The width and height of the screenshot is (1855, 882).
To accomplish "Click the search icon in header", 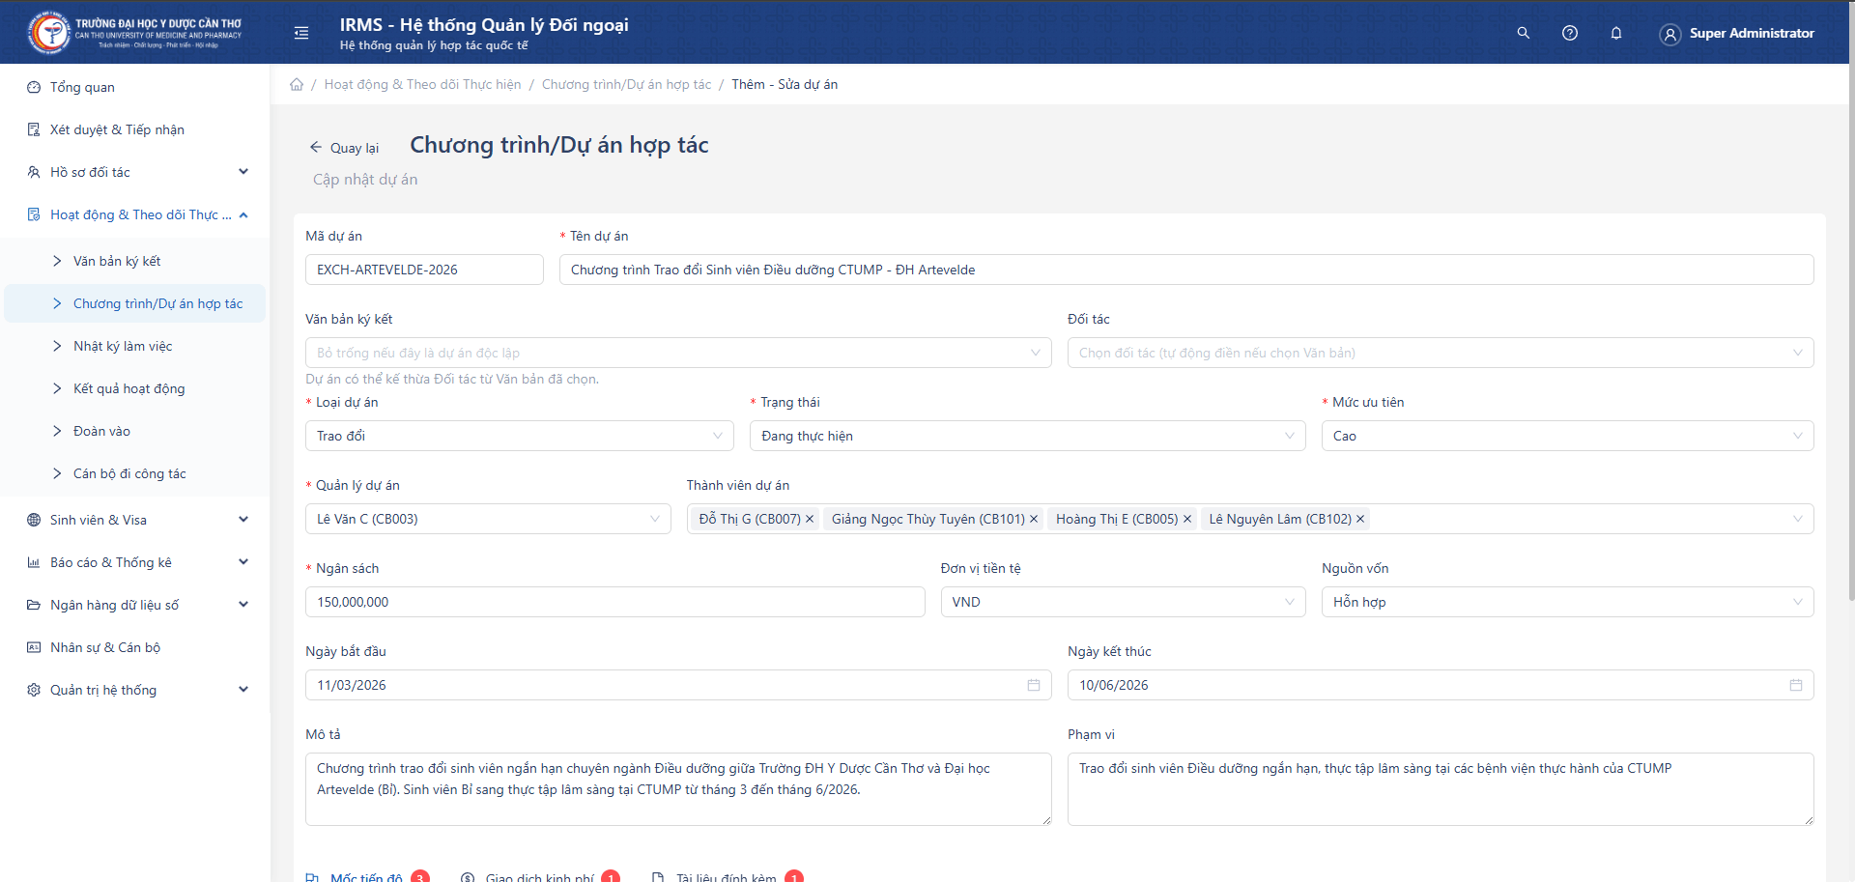I will coord(1523,33).
